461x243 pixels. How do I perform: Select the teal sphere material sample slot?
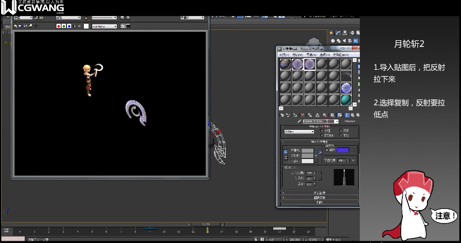click(x=346, y=100)
